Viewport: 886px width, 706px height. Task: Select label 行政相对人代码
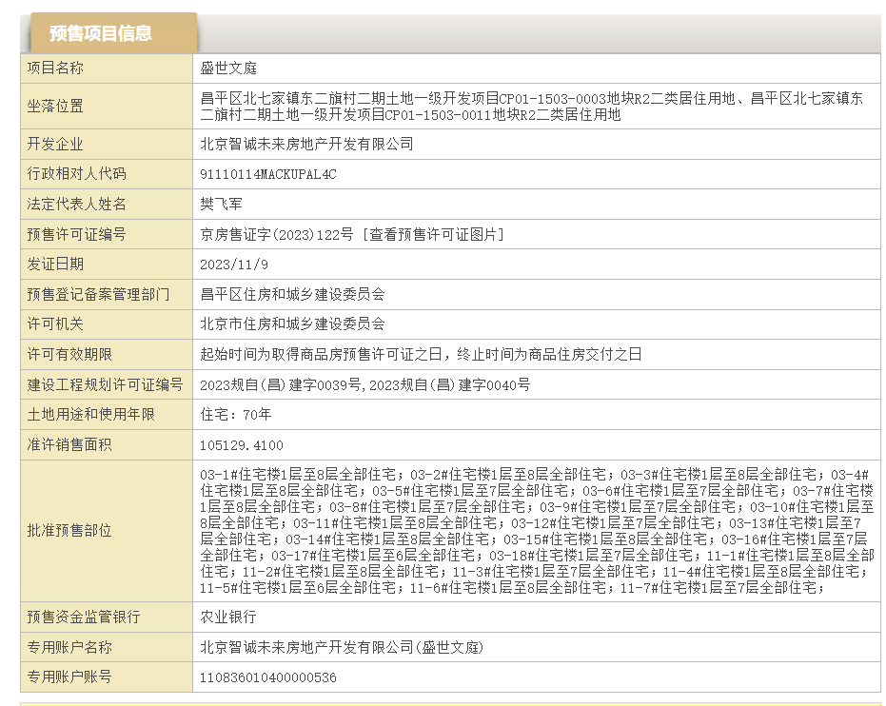pos(77,174)
